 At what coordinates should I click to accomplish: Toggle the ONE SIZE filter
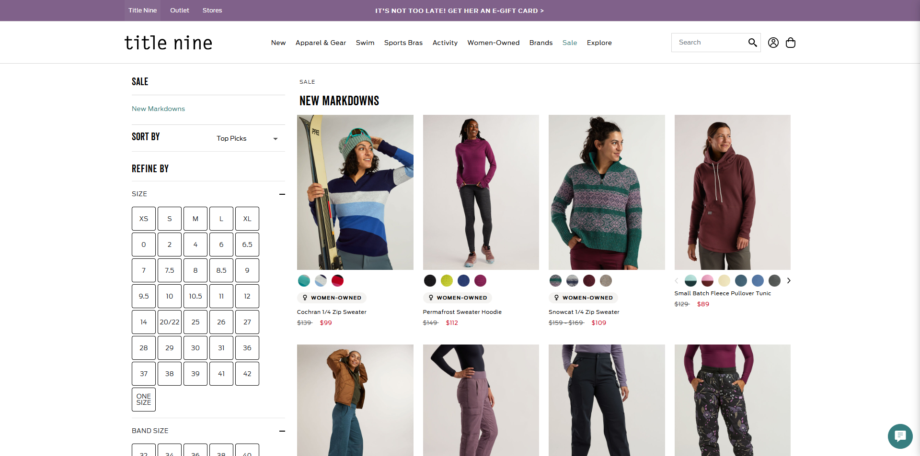point(144,400)
